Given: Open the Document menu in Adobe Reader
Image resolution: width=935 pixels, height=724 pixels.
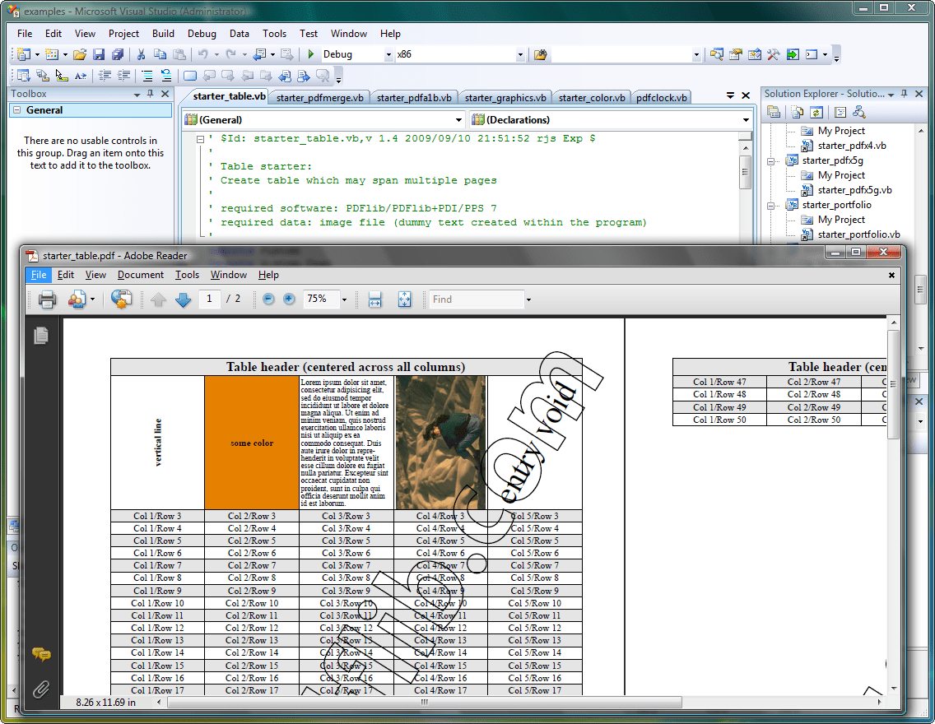Looking at the screenshot, I should coord(140,275).
